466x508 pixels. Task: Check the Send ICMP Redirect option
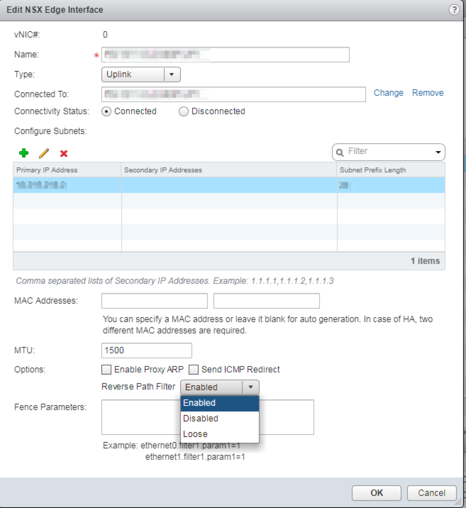(x=193, y=369)
